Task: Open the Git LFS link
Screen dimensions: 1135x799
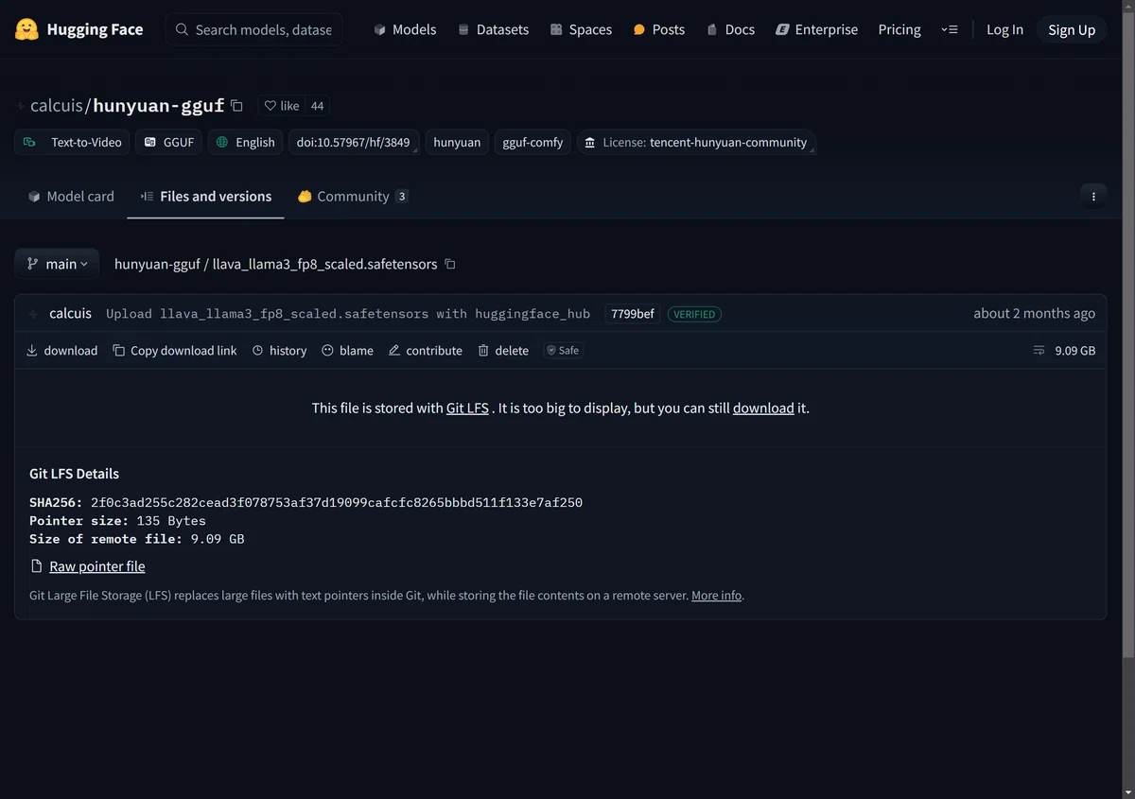Action: pyautogui.click(x=467, y=408)
